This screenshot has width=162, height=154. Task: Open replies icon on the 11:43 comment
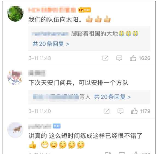[119, 58]
